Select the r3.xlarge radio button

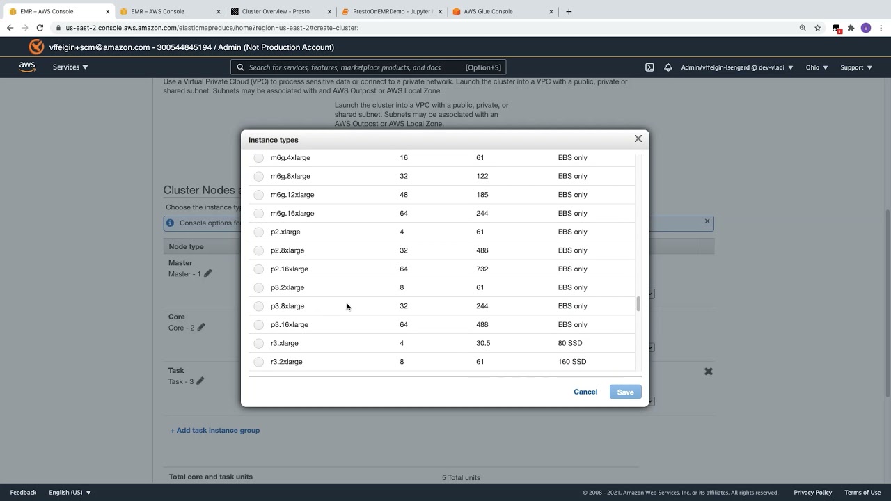pyautogui.click(x=259, y=343)
